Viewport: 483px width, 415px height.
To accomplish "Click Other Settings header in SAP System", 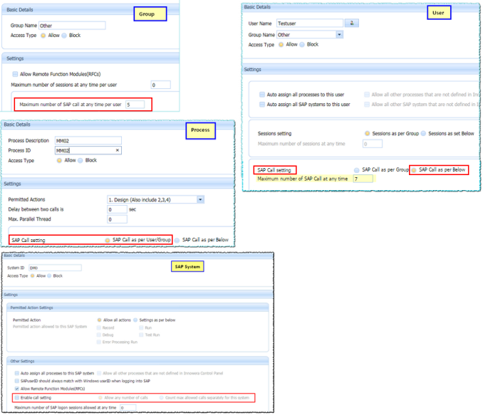I will (x=137, y=361).
